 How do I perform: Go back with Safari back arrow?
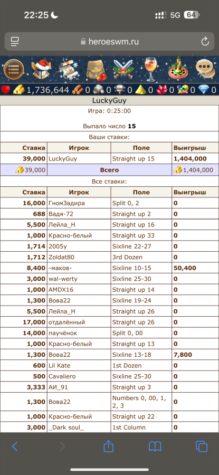point(15,446)
